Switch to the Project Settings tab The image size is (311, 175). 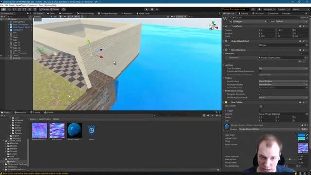coord(86,13)
